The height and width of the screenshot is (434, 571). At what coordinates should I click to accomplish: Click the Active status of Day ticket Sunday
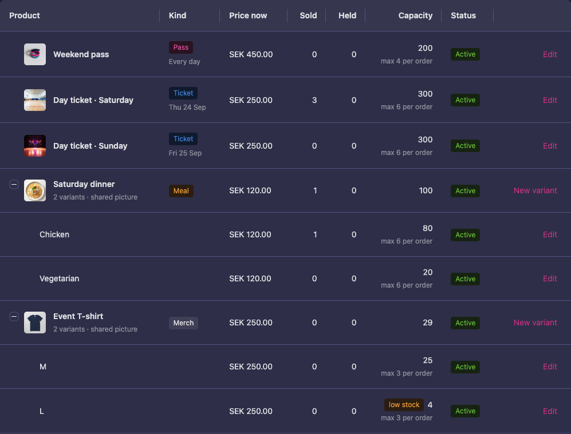[x=466, y=146]
